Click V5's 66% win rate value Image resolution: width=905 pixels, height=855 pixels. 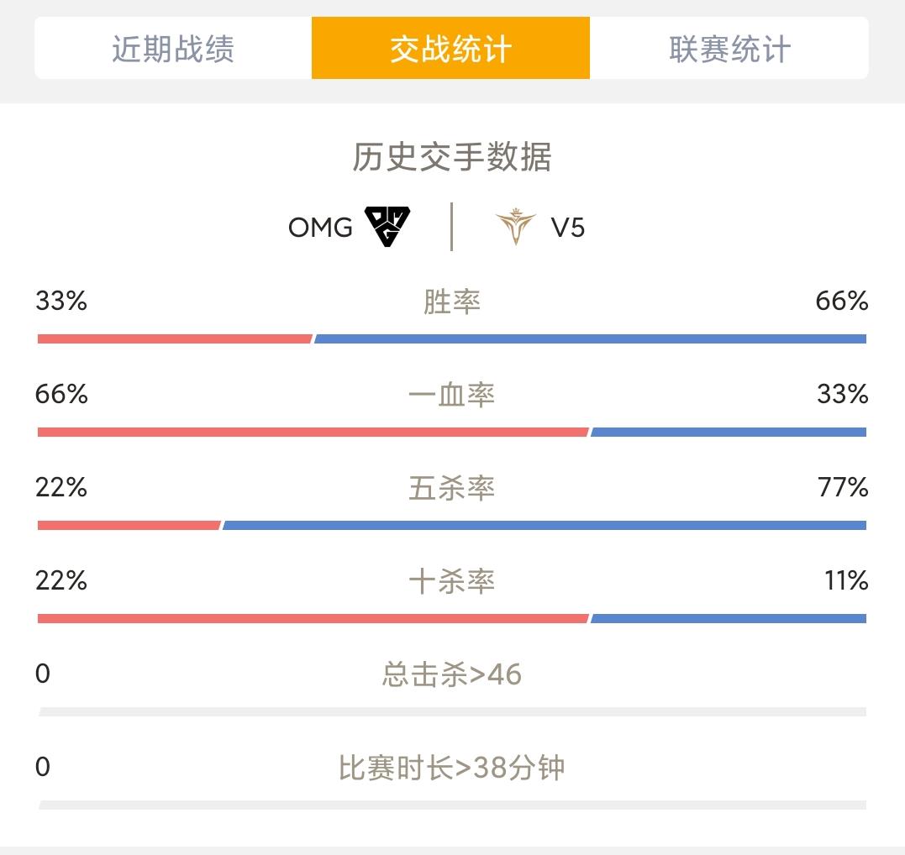(841, 302)
